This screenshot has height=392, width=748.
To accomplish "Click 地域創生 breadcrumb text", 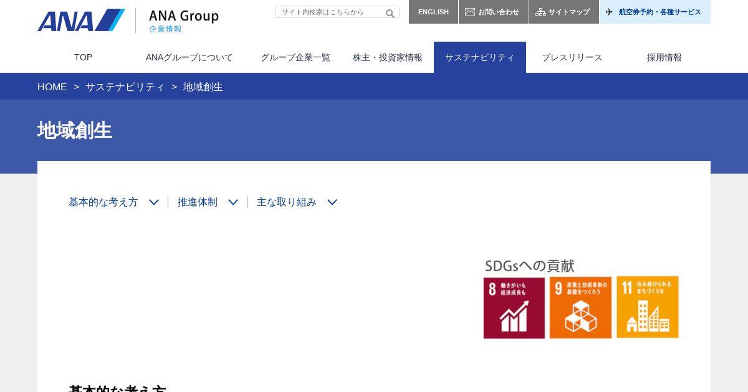I will [203, 87].
